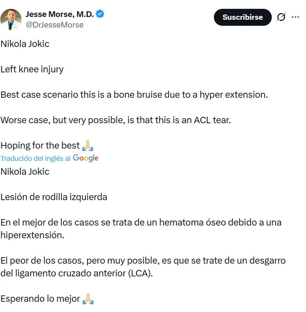Click praying hands emoji after "Hoping for the best"

pos(88,145)
